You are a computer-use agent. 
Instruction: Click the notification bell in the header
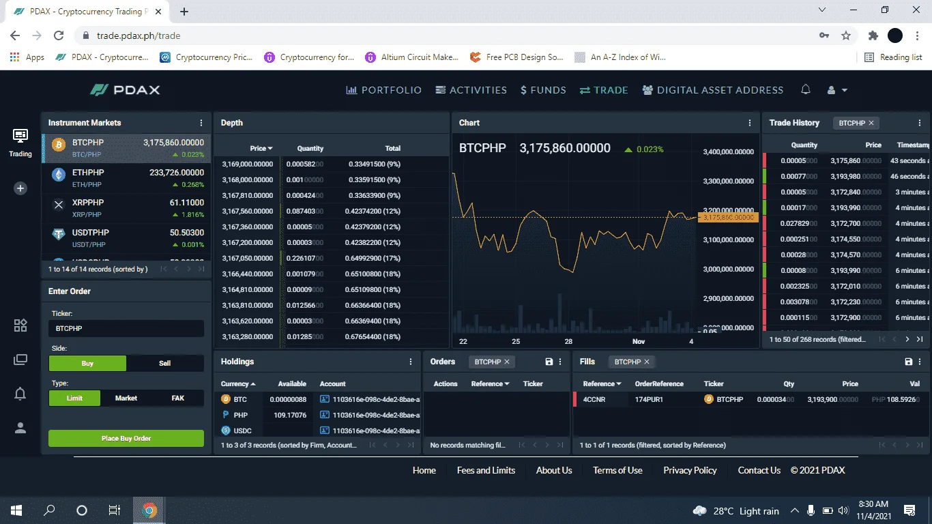tap(806, 89)
